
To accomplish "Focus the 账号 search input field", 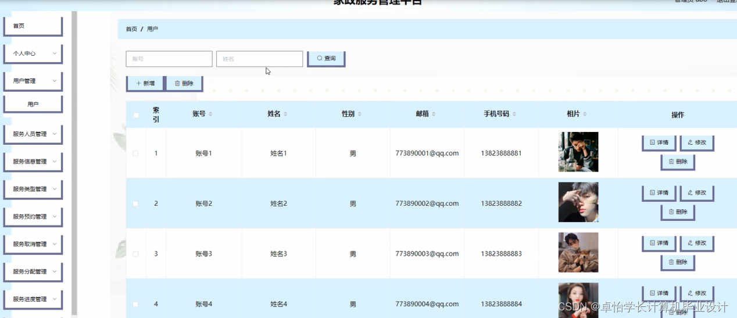I will click(169, 59).
